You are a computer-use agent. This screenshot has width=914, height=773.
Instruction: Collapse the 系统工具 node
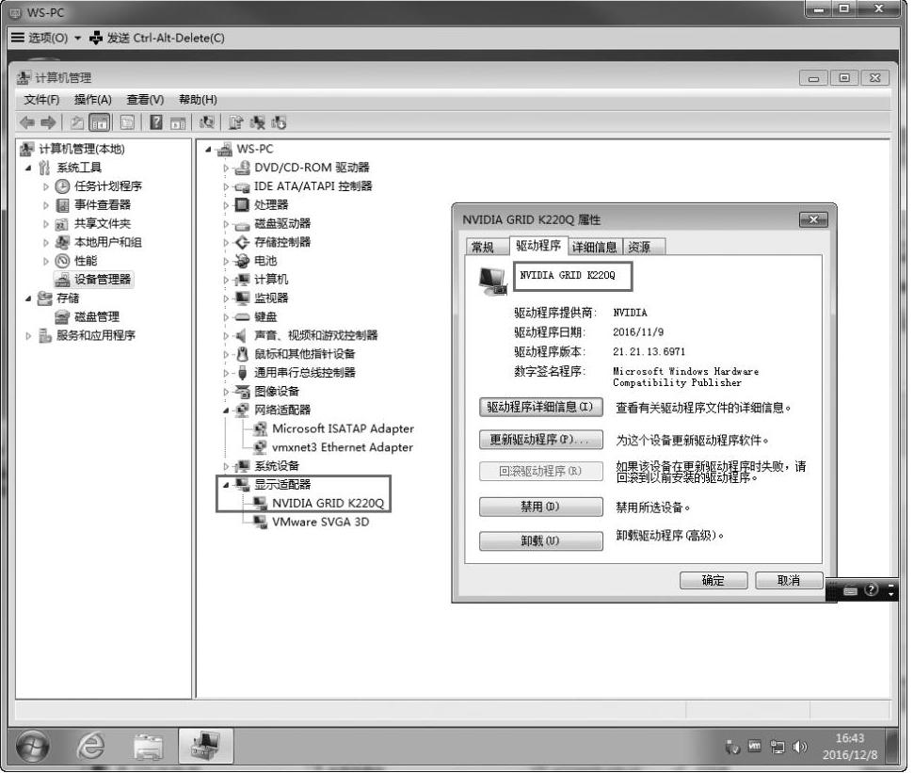[28, 168]
